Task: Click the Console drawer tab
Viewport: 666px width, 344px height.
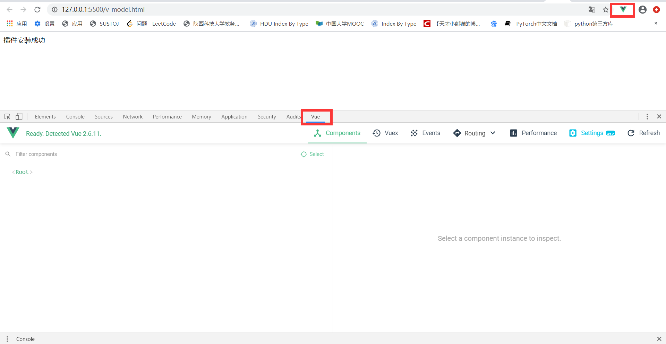Action: coord(25,339)
